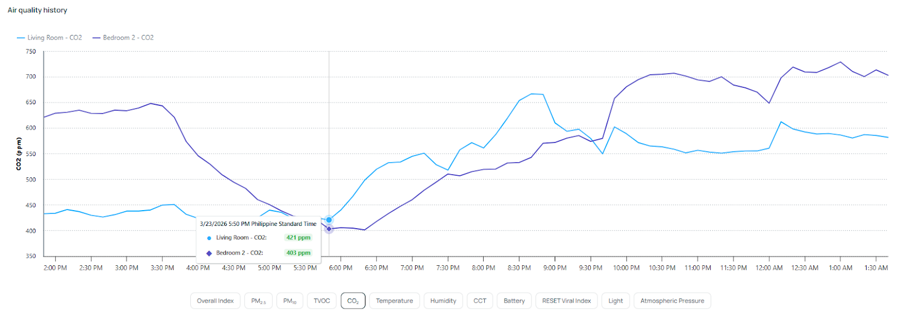901x316 pixels.
Task: Toggle Living Room - CO2 legend series
Action: pyautogui.click(x=50, y=38)
